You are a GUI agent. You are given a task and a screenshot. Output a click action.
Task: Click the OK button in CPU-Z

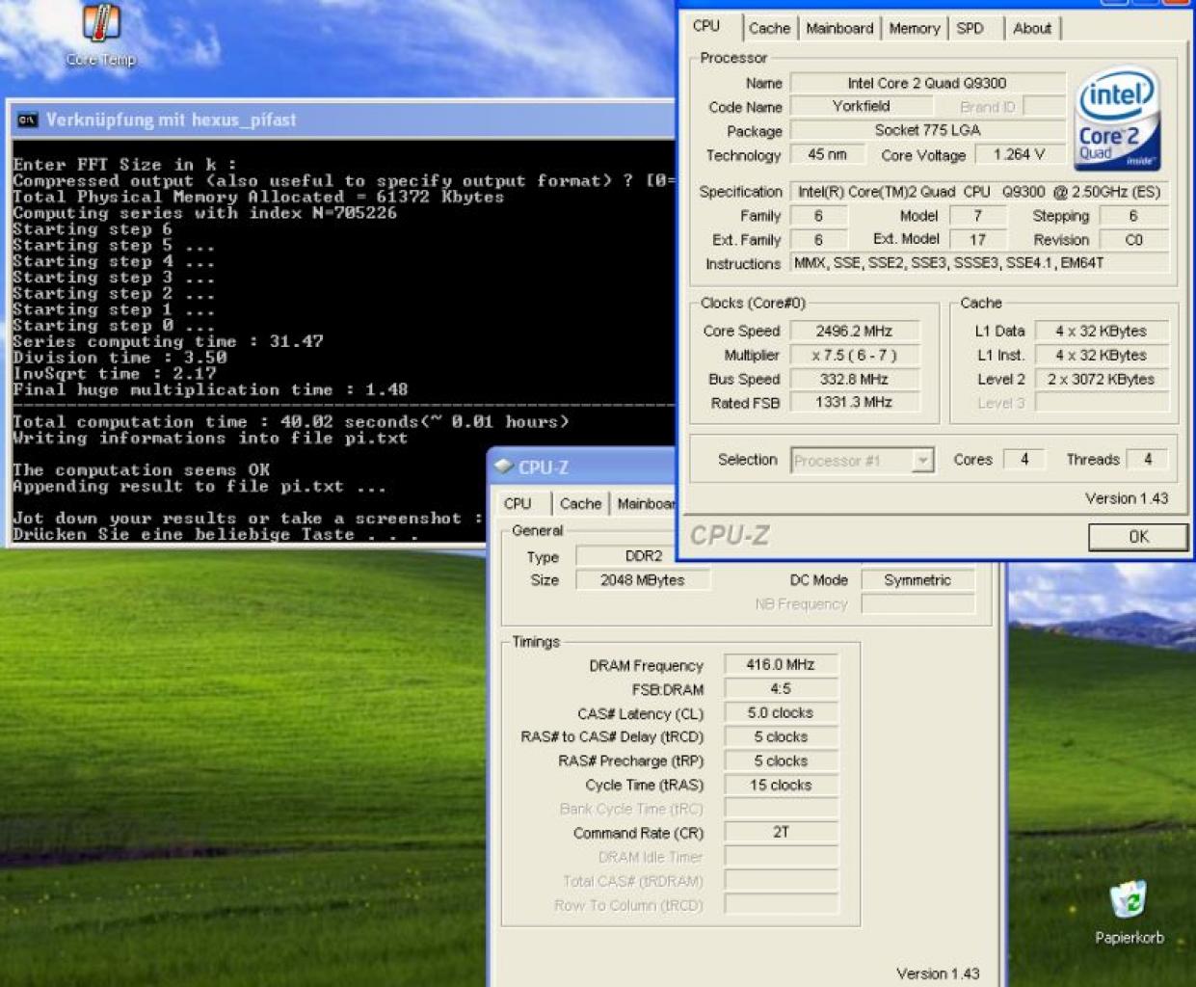pyautogui.click(x=1138, y=537)
